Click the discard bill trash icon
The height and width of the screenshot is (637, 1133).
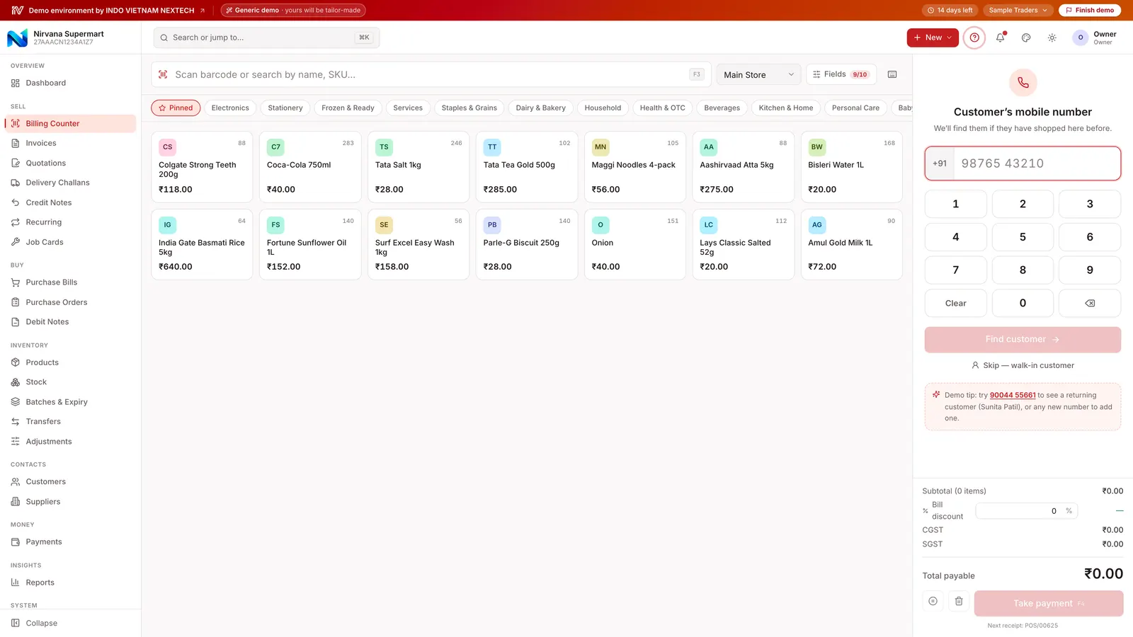tap(959, 601)
